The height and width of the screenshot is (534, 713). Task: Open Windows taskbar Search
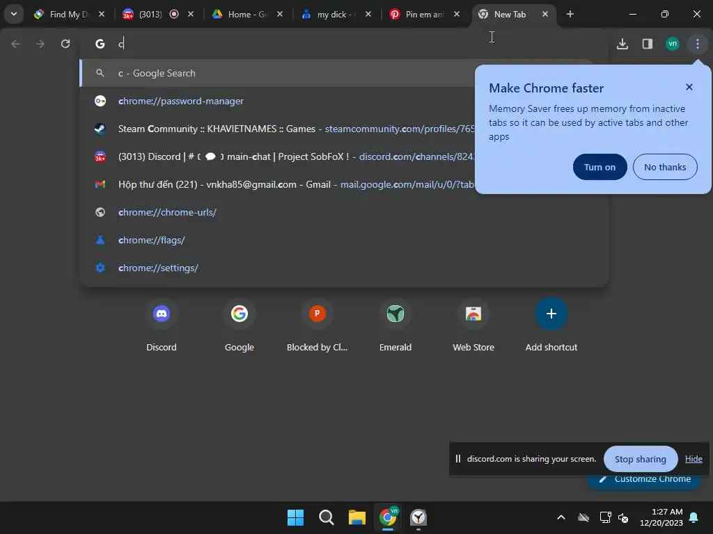click(327, 517)
